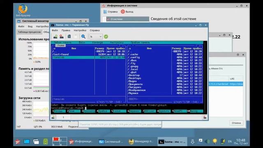Open the Правка menu in Terminal Fly
The height and width of the screenshot is (148, 263).
click(66, 30)
